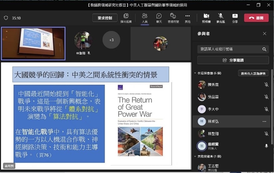Collapse the 其他受邀者 section
The height and width of the screenshot is (173, 274).
pyautogui.click(x=195, y=157)
